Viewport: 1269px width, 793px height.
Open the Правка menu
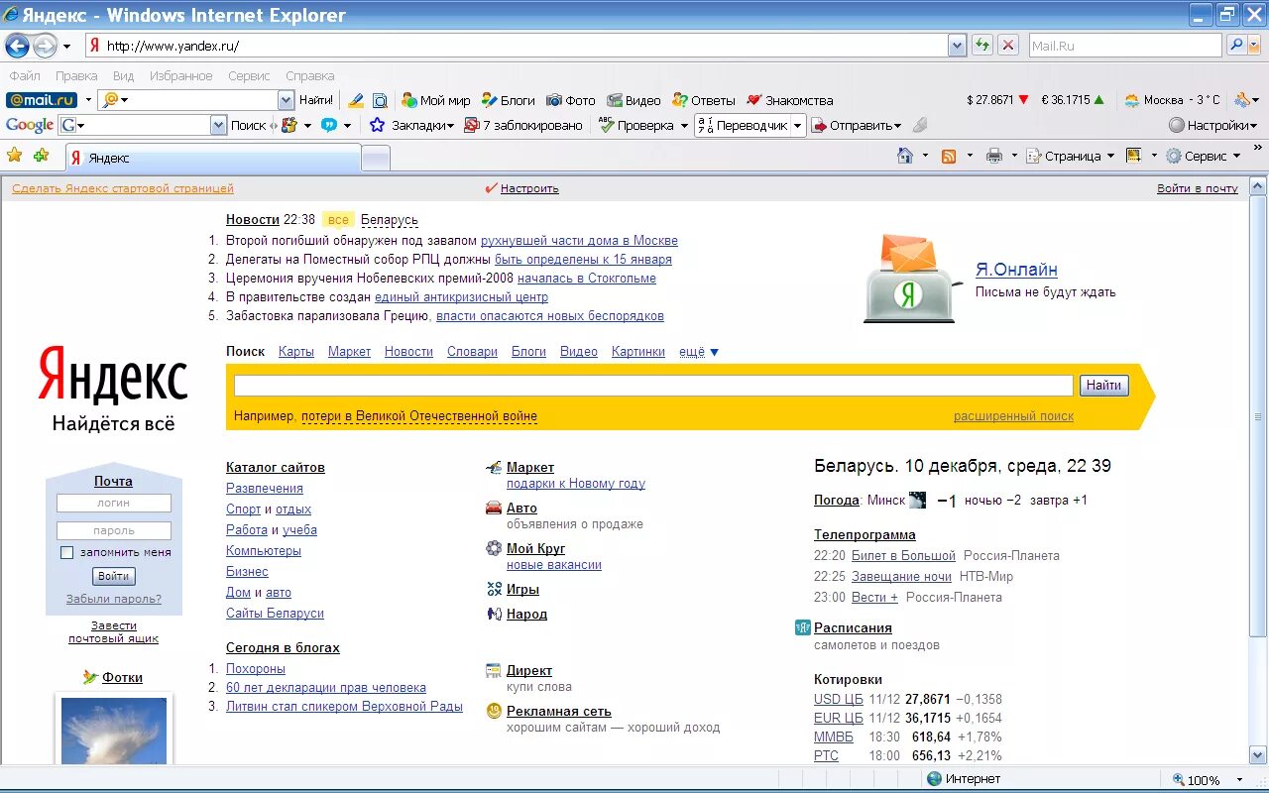point(76,75)
